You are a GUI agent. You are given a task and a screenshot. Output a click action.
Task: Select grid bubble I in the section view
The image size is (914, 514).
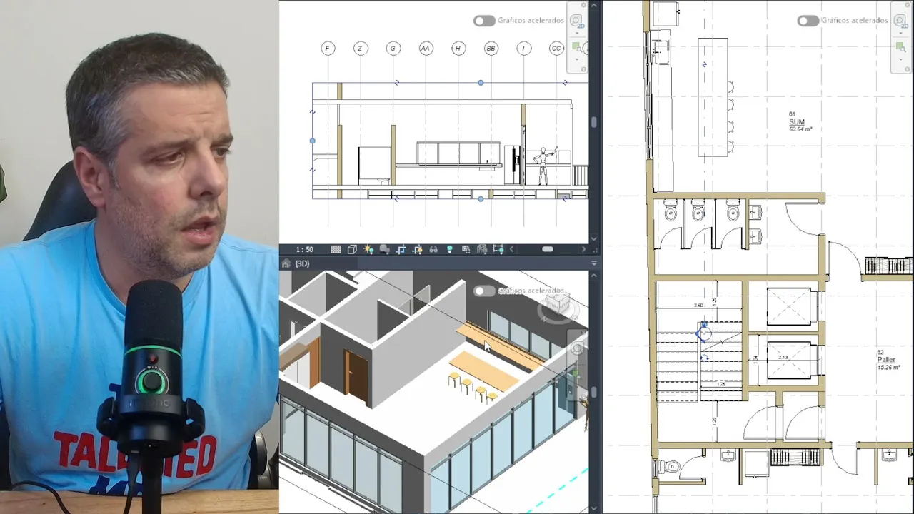click(x=524, y=49)
